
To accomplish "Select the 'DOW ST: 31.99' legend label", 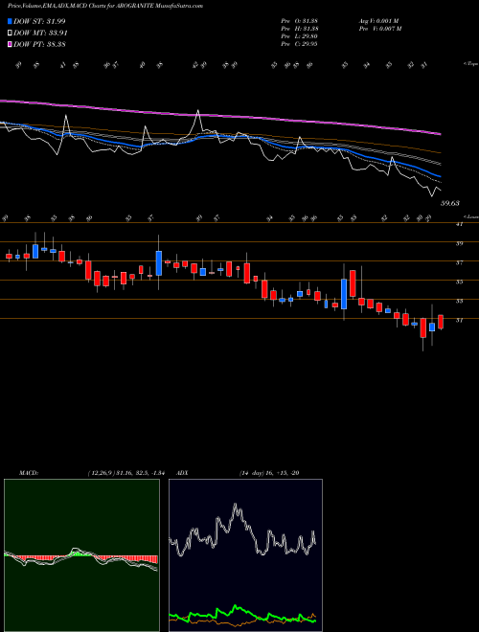I will coord(39,21).
